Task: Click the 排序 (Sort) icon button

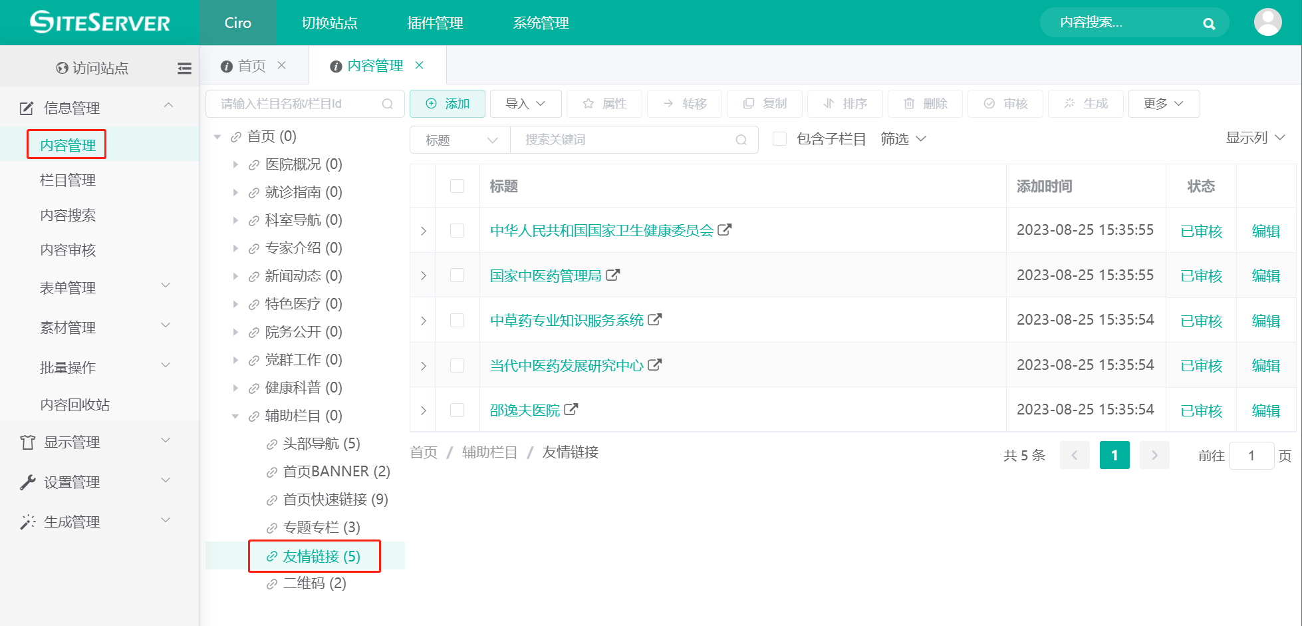Action: 829,104
